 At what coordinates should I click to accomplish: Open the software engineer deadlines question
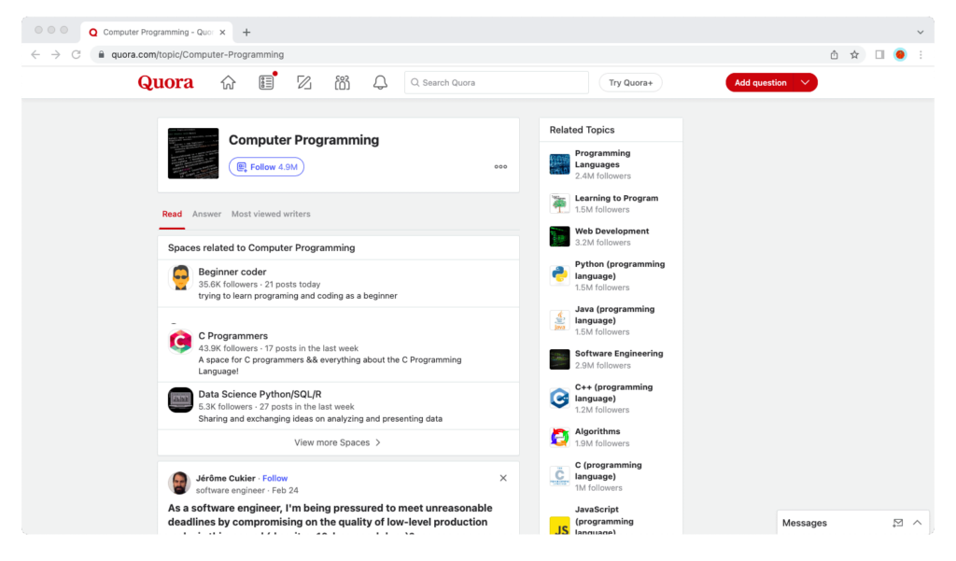point(330,520)
